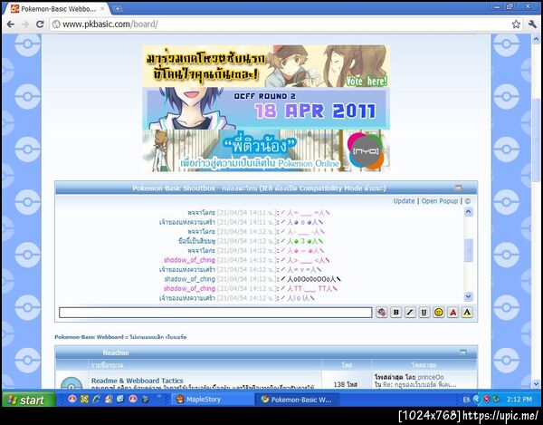Open the Chrome wrench menu
Screen dimensions: 543x425
tap(532, 24)
